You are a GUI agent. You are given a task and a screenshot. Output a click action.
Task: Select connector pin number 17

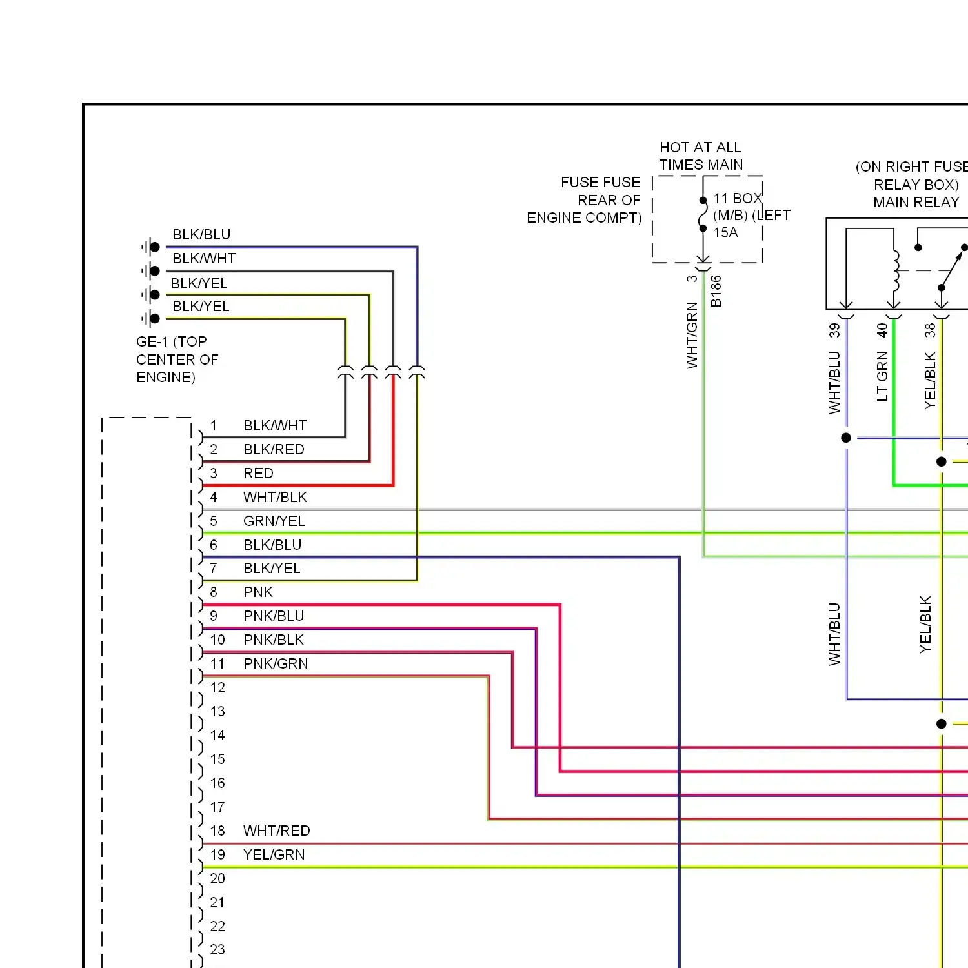(x=217, y=807)
